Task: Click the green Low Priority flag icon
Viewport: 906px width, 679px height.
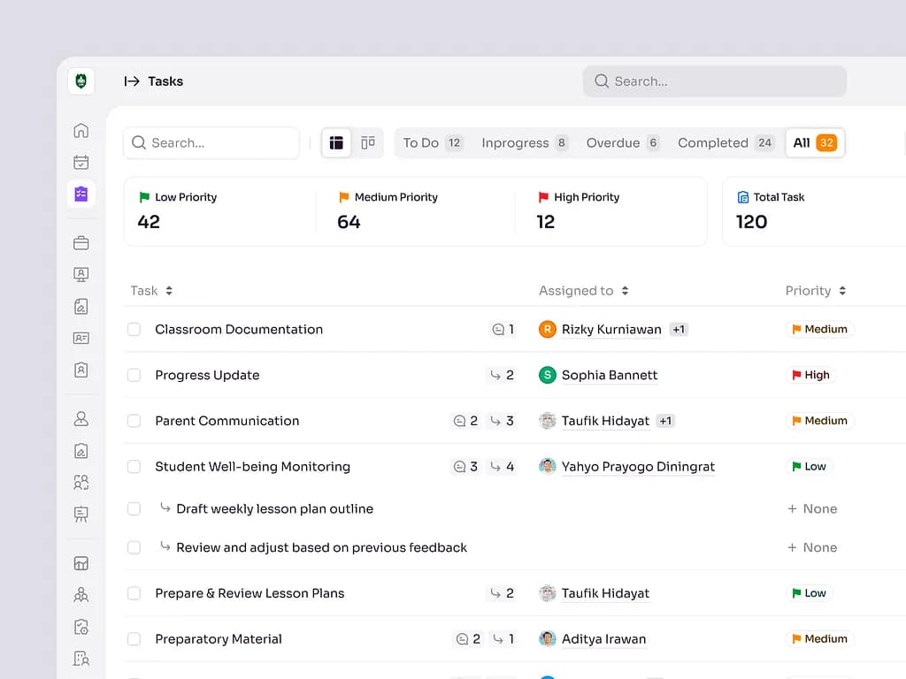Action: (144, 197)
